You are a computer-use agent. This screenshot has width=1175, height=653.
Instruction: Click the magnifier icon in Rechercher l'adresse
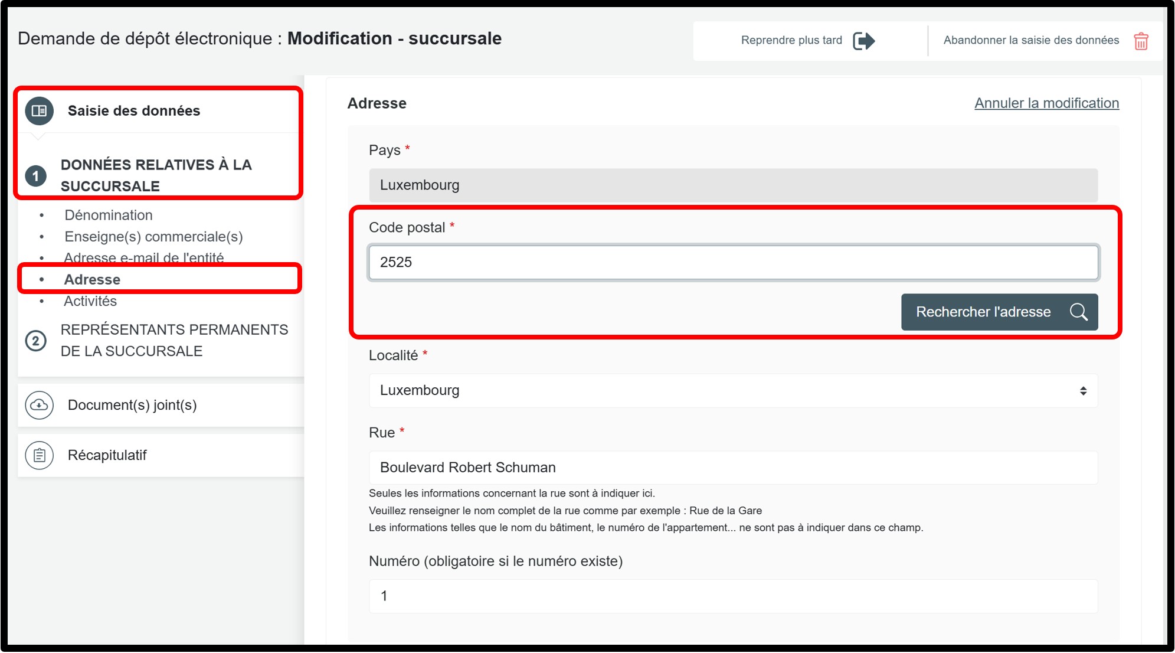[x=1078, y=312]
